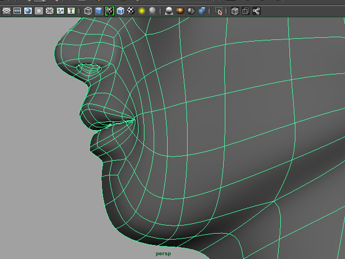Switch to Wireframe display cube icon
The width and height of the screenshot is (345, 259).
[x=88, y=11]
